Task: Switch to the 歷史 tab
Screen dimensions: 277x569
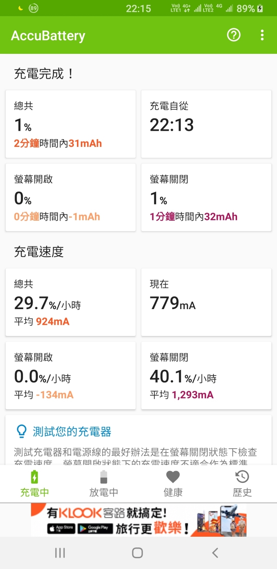Action: (242, 492)
